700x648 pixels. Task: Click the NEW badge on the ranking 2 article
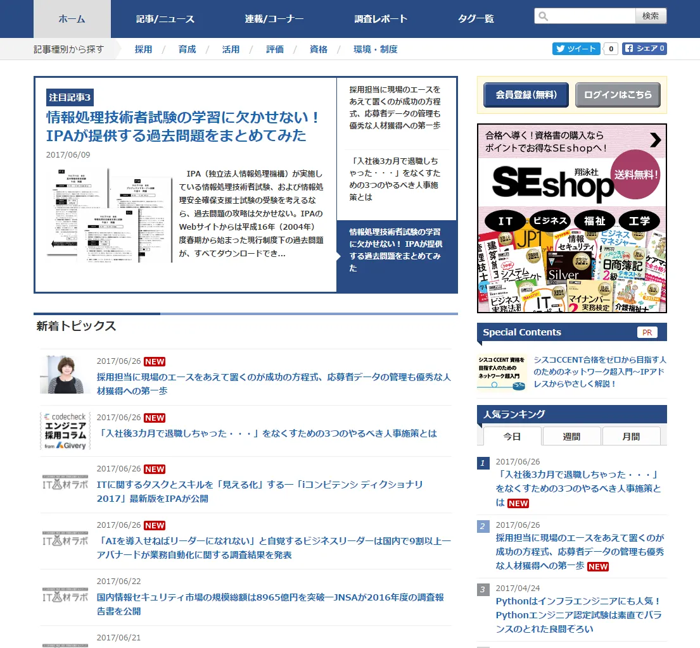(x=598, y=566)
